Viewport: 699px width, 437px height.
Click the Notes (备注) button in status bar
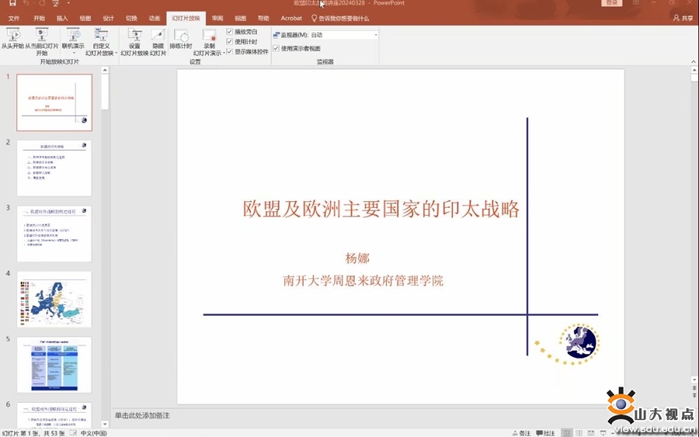coord(521,432)
